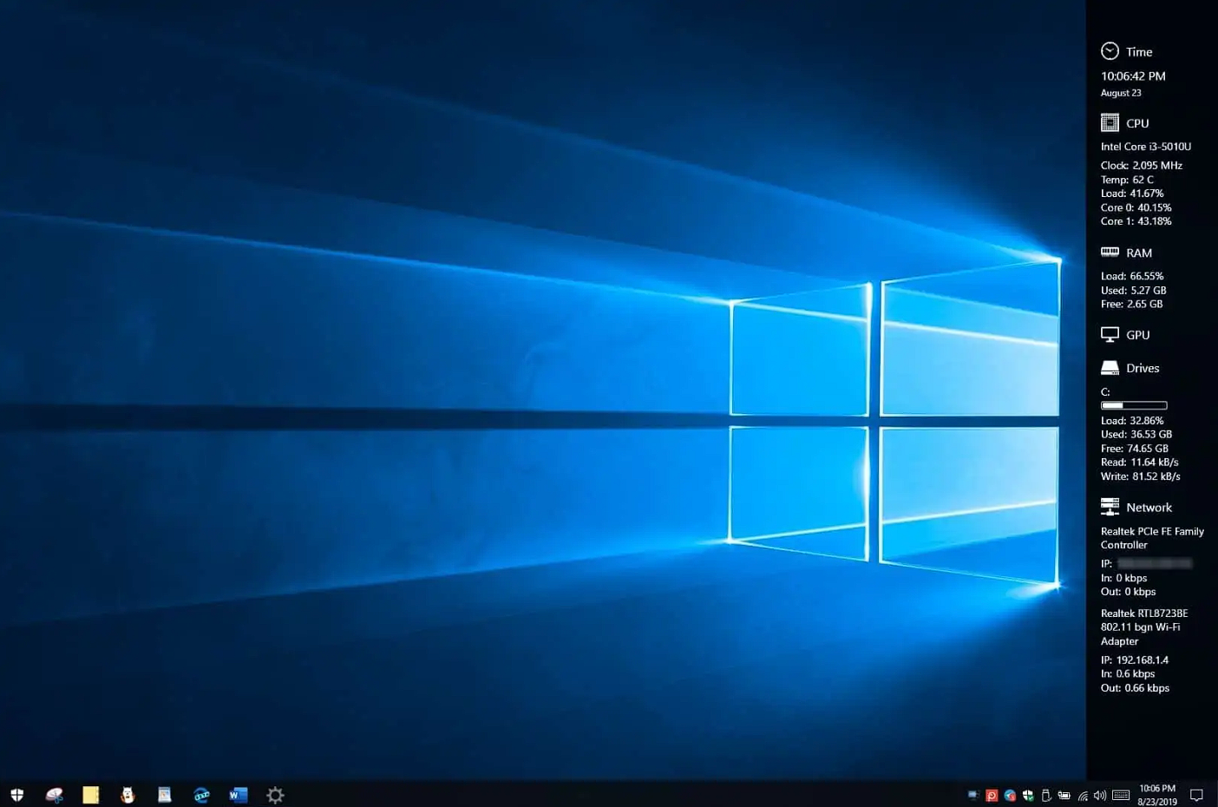Click the In: 0 kbps reading
Viewport: 1218px width, 807px height.
pyautogui.click(x=1124, y=578)
